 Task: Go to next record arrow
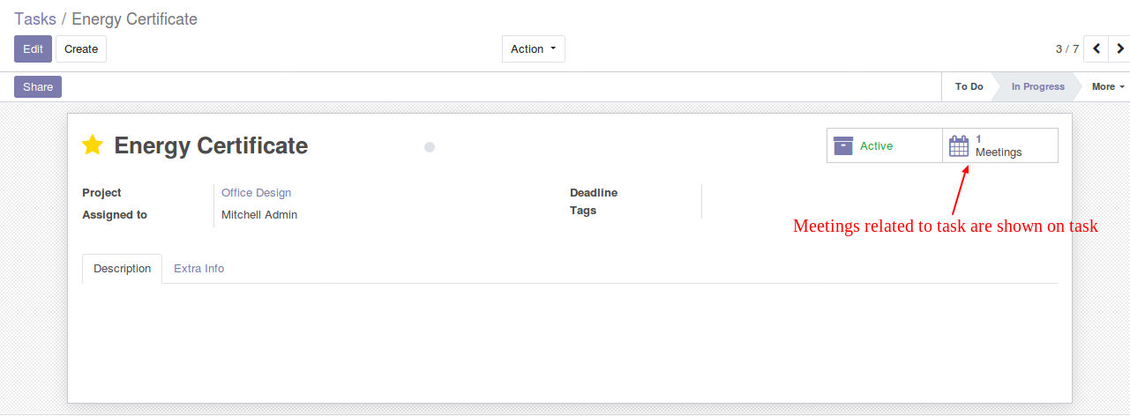point(1119,49)
